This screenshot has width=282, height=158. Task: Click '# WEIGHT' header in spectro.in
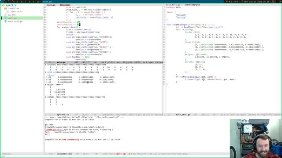(54, 85)
